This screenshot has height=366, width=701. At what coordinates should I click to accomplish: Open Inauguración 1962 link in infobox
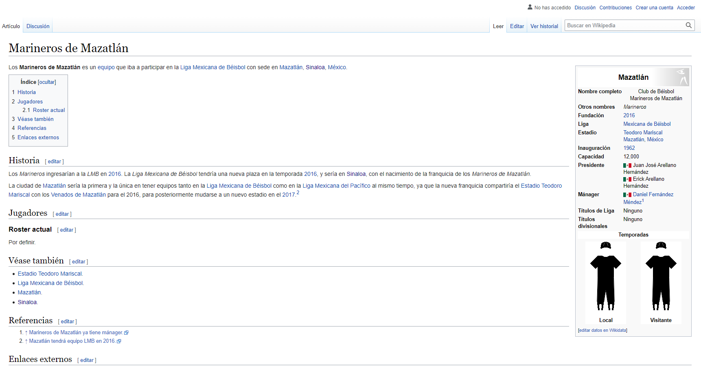[629, 148]
